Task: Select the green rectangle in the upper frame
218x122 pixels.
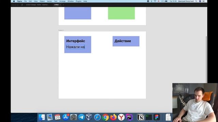Action: point(121,13)
